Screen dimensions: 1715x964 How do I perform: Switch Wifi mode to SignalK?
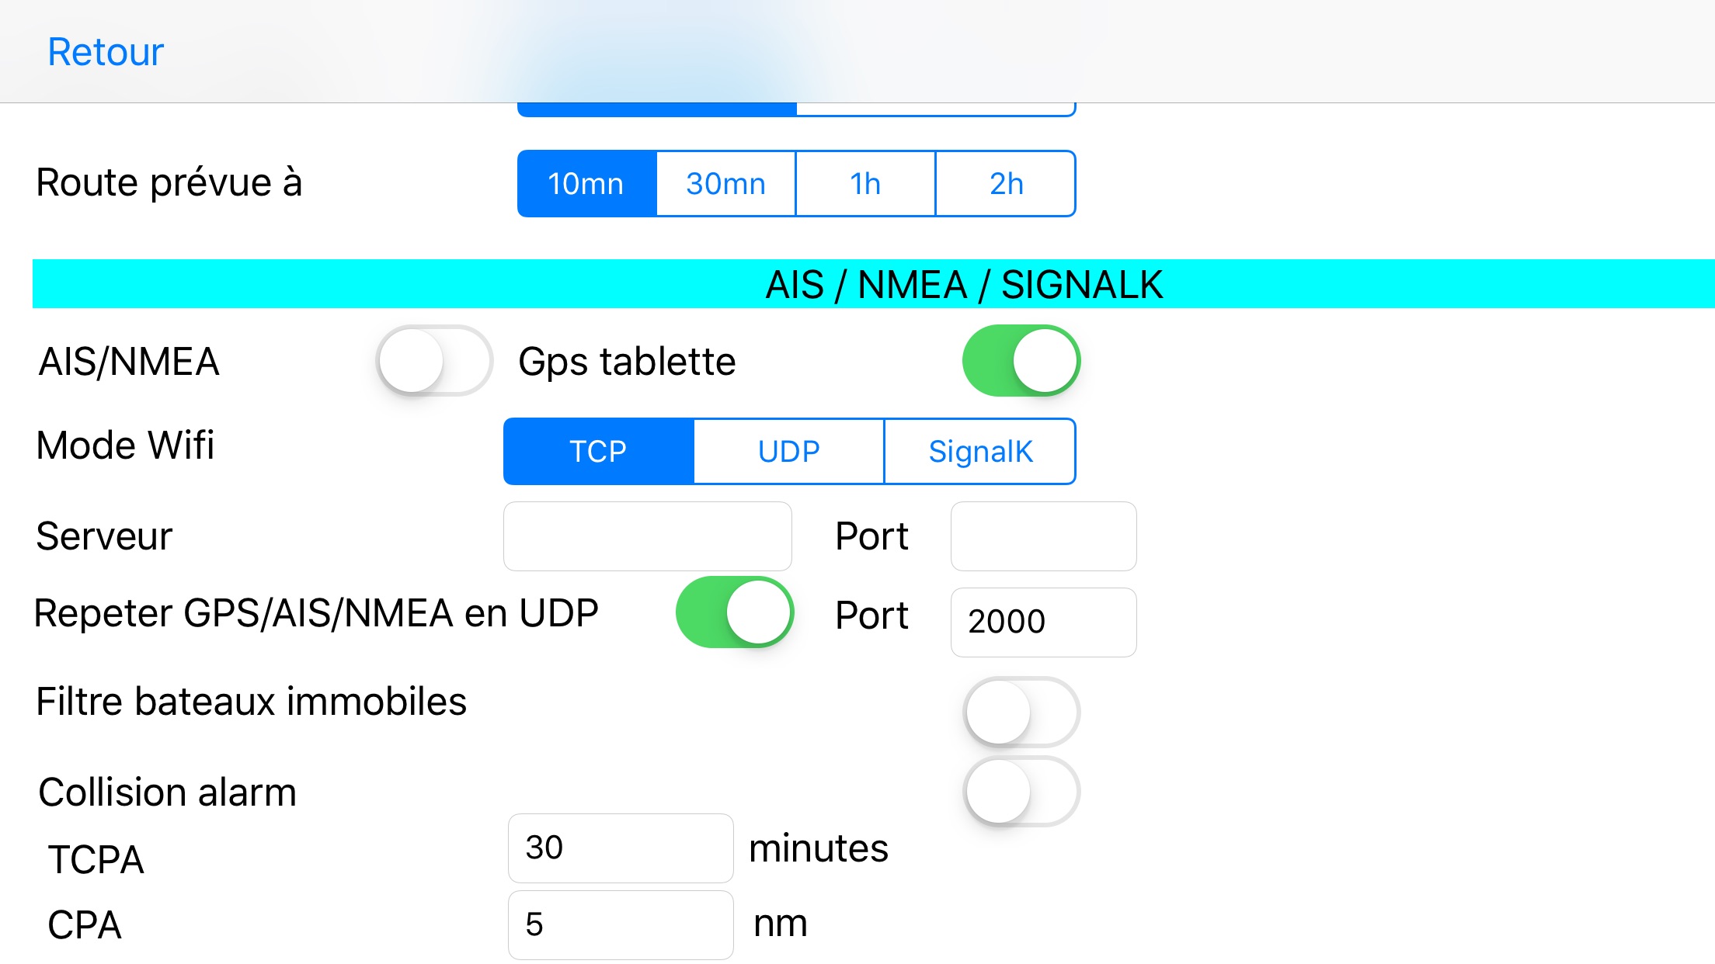[980, 452]
